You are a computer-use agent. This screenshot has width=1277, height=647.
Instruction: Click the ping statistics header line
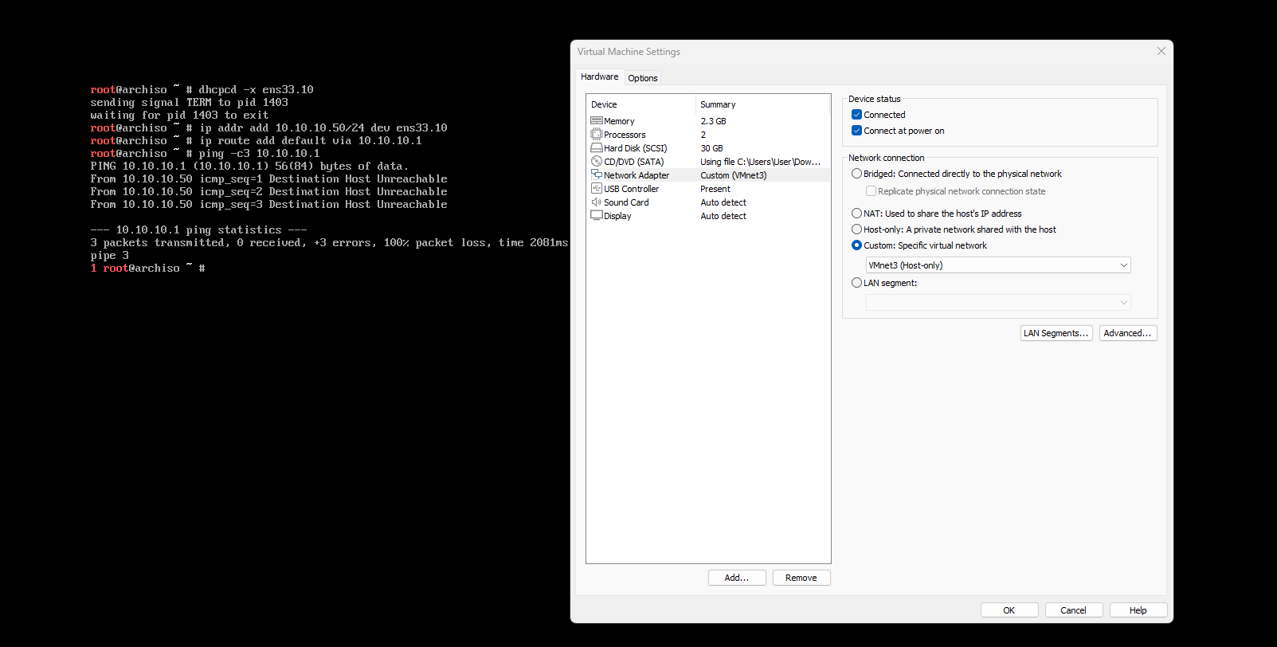coord(198,230)
